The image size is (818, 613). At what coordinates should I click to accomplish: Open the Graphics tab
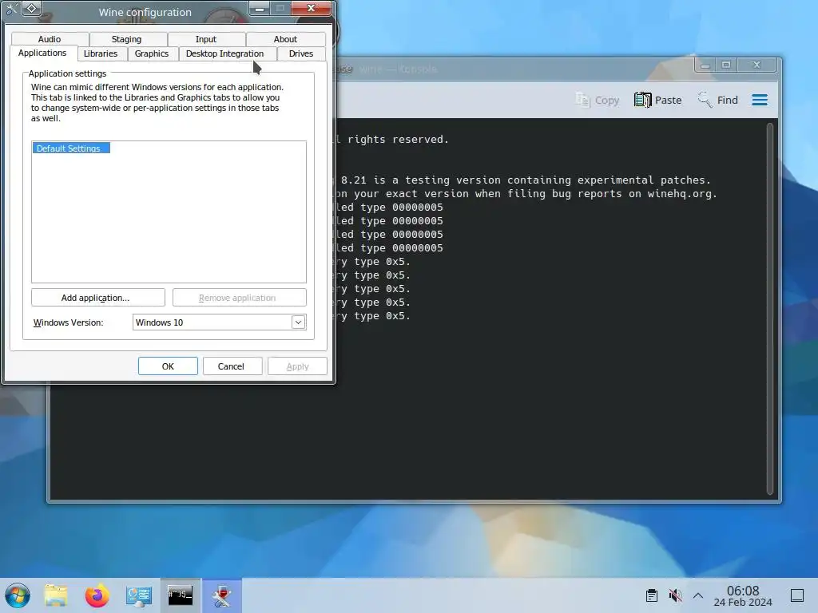(x=151, y=53)
